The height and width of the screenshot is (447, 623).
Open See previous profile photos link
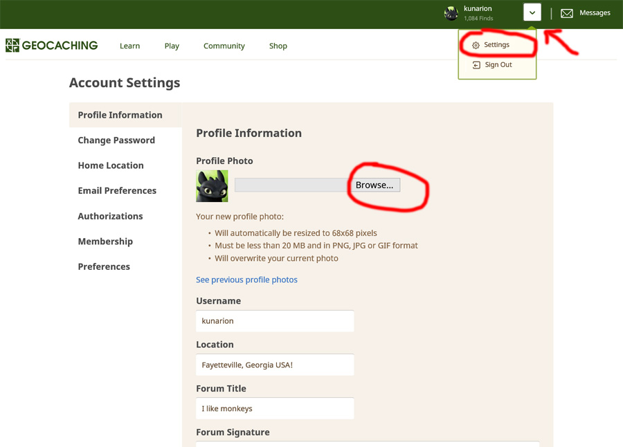click(246, 280)
